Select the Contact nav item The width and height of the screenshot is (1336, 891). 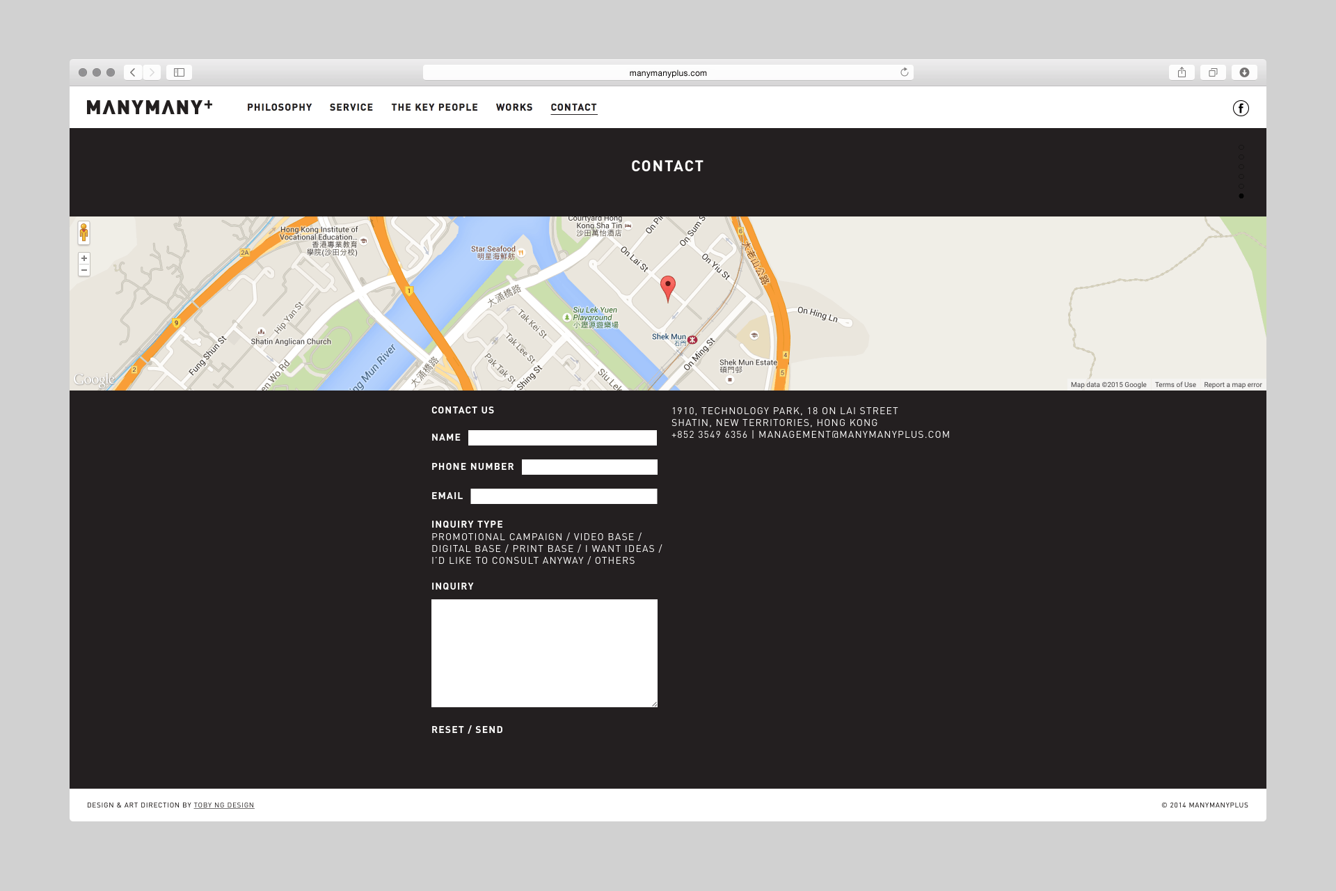point(574,107)
